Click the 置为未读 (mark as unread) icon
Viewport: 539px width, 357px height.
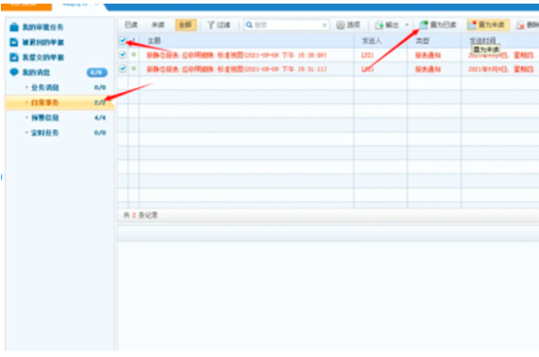pyautogui.click(x=472, y=24)
